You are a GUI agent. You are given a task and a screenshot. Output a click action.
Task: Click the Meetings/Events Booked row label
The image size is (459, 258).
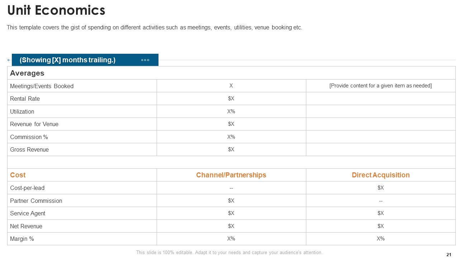[x=42, y=86]
